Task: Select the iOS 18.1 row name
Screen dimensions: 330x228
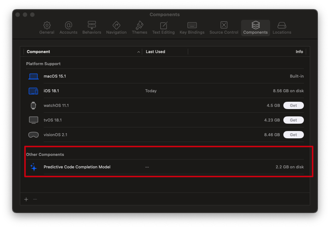Action: click(x=51, y=91)
